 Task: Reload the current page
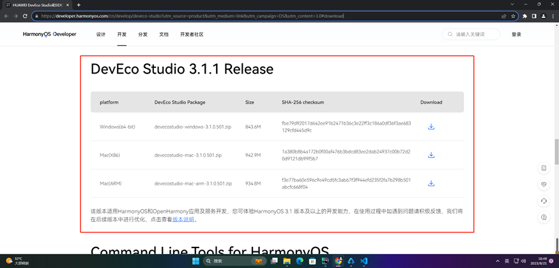[25, 16]
